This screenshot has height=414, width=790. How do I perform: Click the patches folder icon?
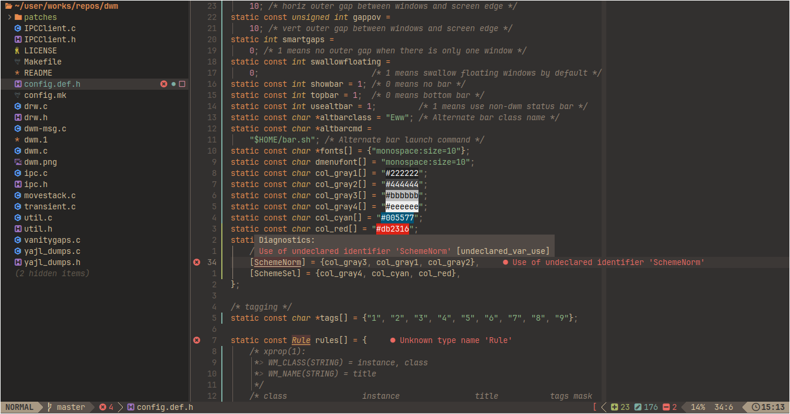click(x=18, y=17)
